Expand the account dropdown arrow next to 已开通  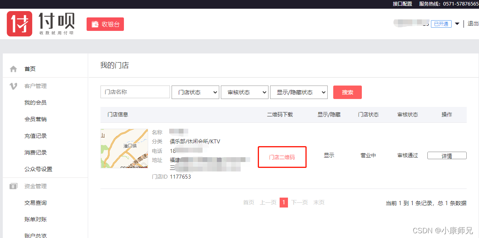click(x=457, y=24)
